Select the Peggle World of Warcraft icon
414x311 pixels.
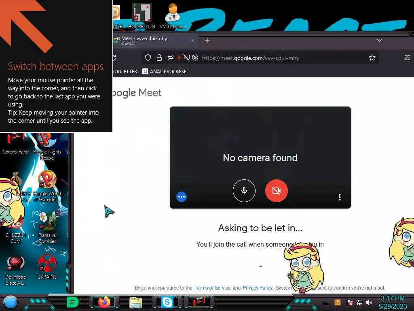(47, 187)
